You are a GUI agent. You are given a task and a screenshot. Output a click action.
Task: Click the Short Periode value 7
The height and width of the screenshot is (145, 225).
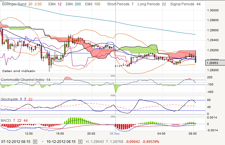click(132, 4)
